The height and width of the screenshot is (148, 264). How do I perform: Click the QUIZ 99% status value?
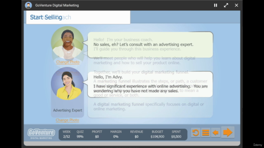point(80,136)
